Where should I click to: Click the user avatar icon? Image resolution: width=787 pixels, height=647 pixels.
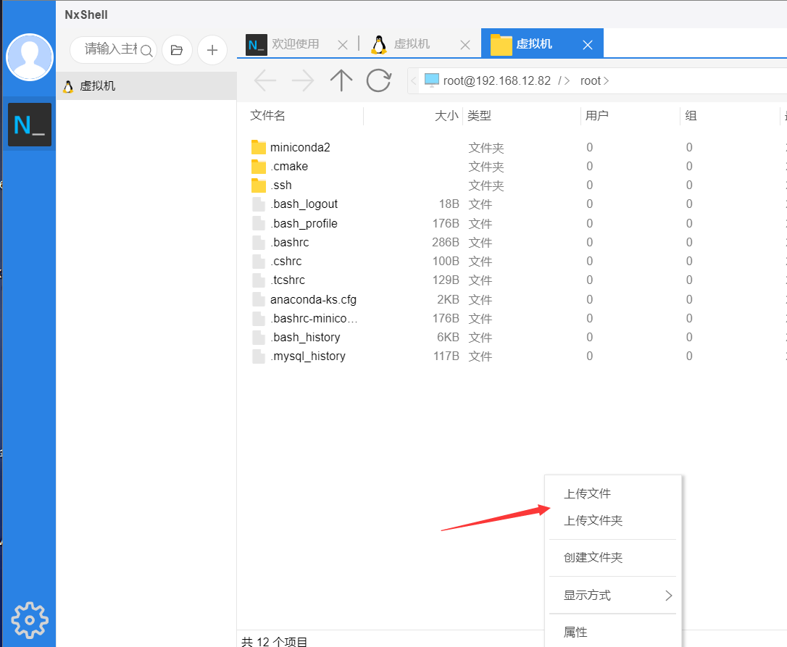[x=30, y=57]
